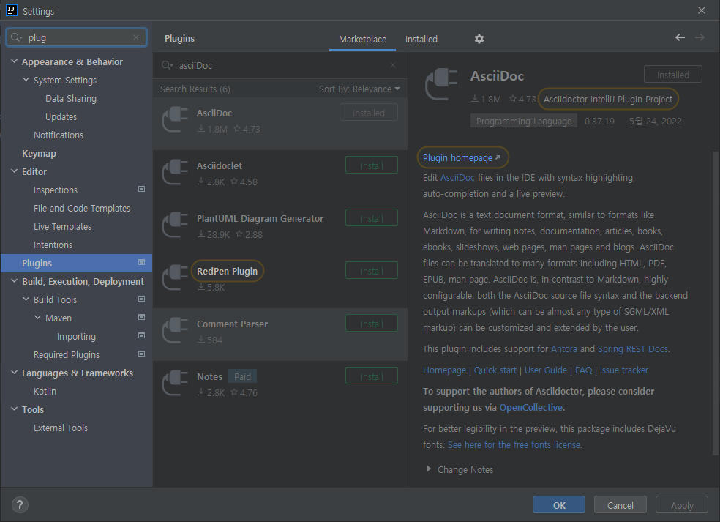Install the PlantUML Diagram Generator plugin

click(x=372, y=218)
